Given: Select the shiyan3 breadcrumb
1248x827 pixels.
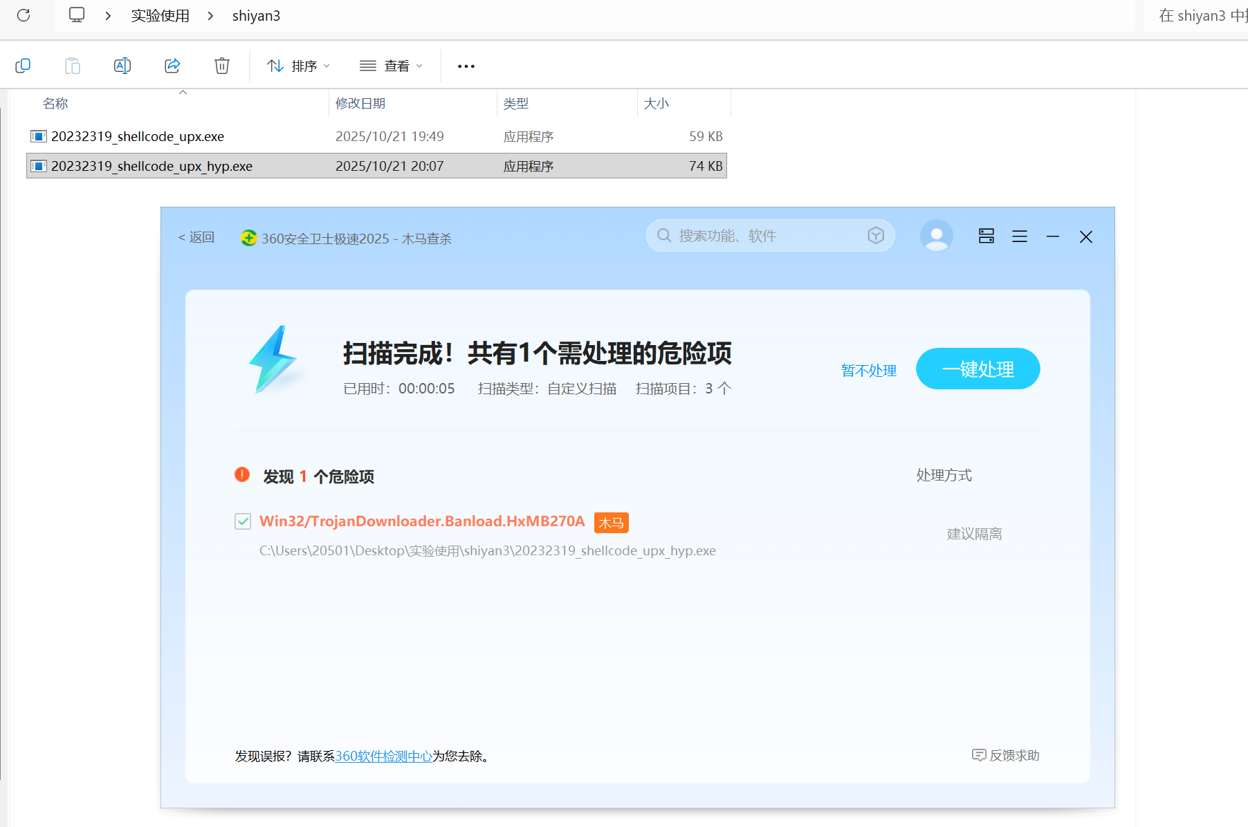Looking at the screenshot, I should pyautogui.click(x=256, y=16).
